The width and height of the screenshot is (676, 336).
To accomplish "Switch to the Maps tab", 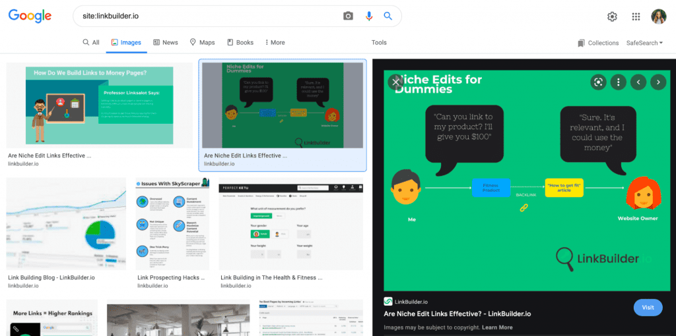I will click(x=202, y=43).
